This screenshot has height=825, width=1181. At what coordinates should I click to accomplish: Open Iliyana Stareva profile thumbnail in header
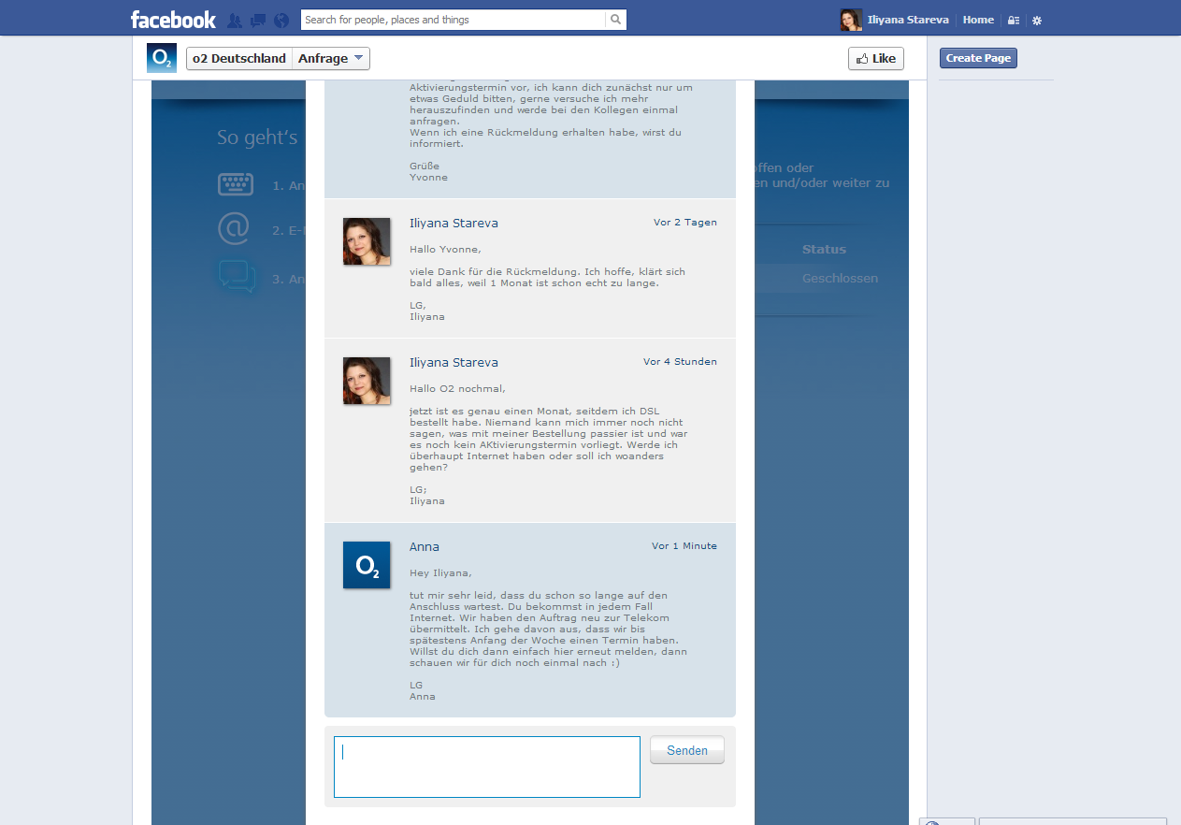click(x=851, y=20)
